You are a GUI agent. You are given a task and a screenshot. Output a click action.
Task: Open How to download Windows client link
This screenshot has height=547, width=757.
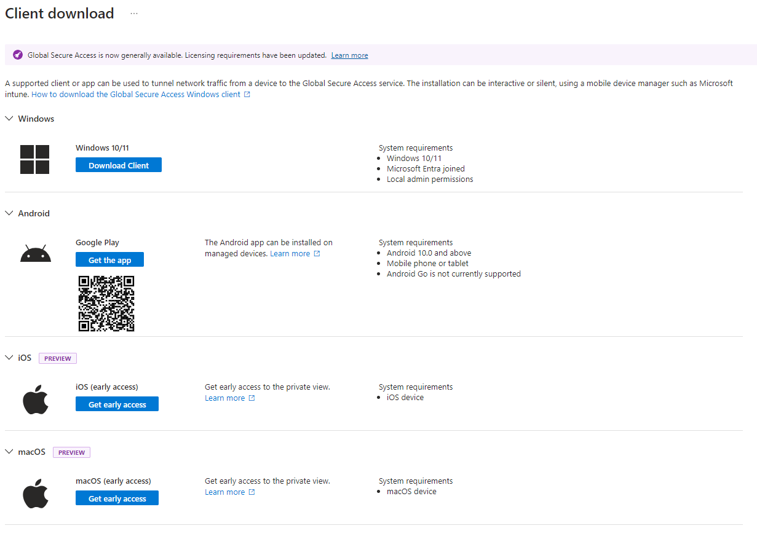(136, 95)
